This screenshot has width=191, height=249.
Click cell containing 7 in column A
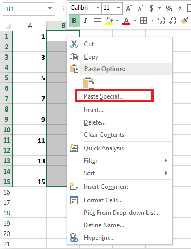click(30, 99)
